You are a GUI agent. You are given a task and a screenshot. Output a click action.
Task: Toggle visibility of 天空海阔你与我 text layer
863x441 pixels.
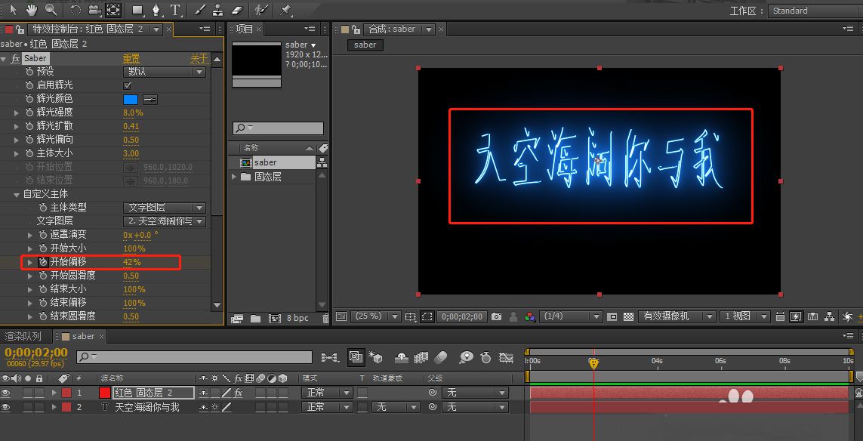click(x=6, y=407)
